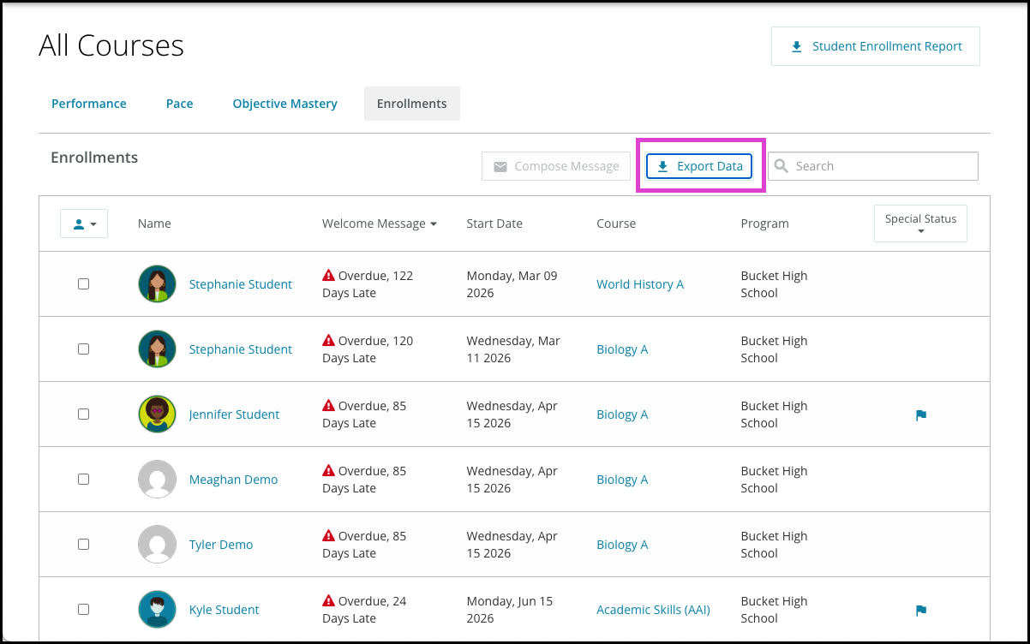
Task: Click Tyler Demo's placeholder avatar
Action: [157, 545]
